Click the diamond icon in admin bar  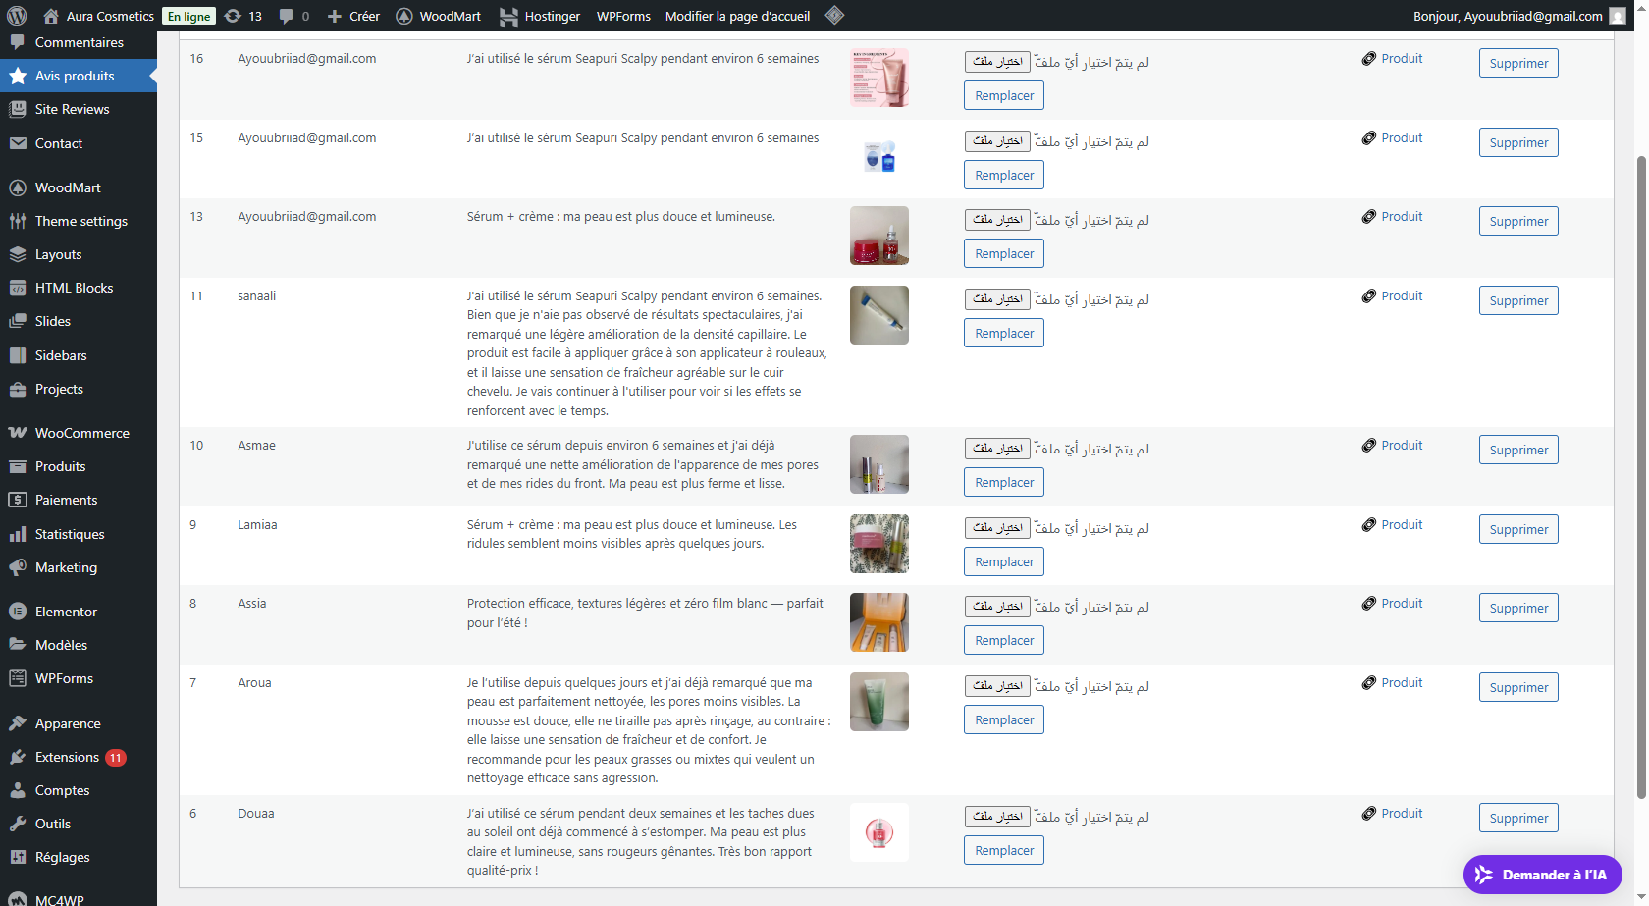834,15
